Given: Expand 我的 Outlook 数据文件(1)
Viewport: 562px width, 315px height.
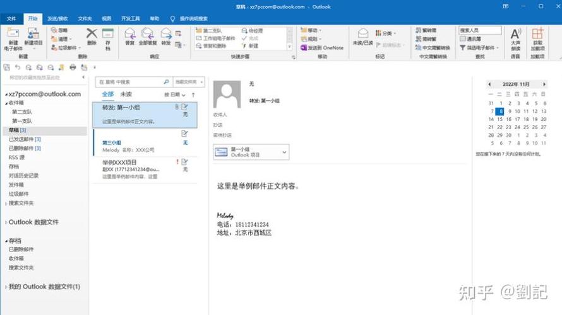Looking at the screenshot, I should [x=6, y=287].
